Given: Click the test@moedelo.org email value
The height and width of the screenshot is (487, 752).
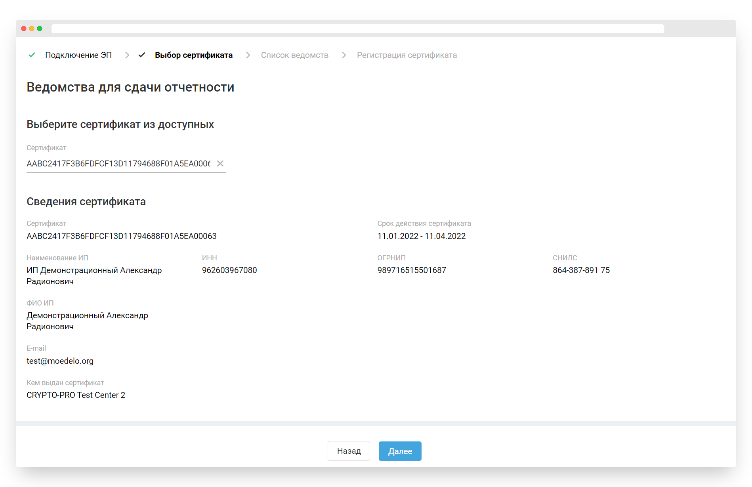Looking at the screenshot, I should pyautogui.click(x=60, y=361).
